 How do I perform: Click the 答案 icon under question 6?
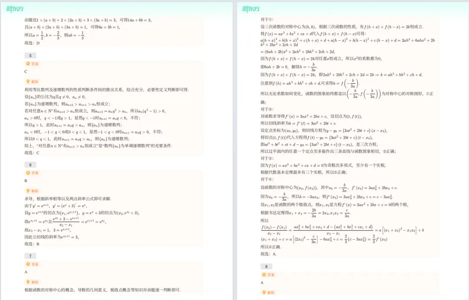point(28,173)
